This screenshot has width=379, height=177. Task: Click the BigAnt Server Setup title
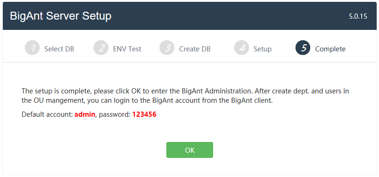61,16
